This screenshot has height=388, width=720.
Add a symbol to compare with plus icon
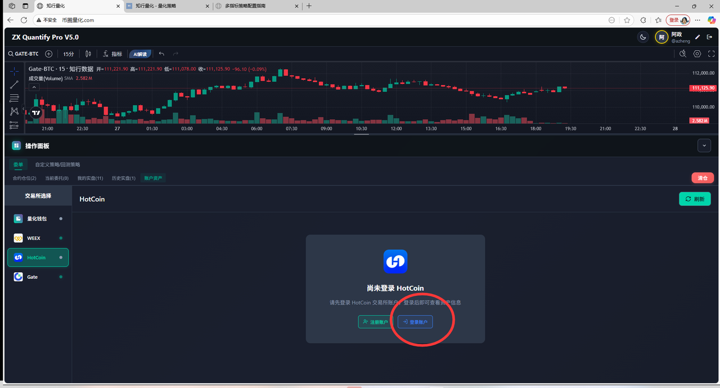click(49, 54)
